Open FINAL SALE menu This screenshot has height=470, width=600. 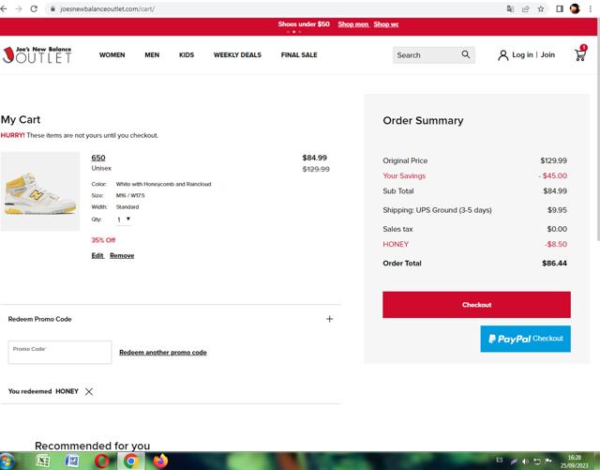[299, 54]
